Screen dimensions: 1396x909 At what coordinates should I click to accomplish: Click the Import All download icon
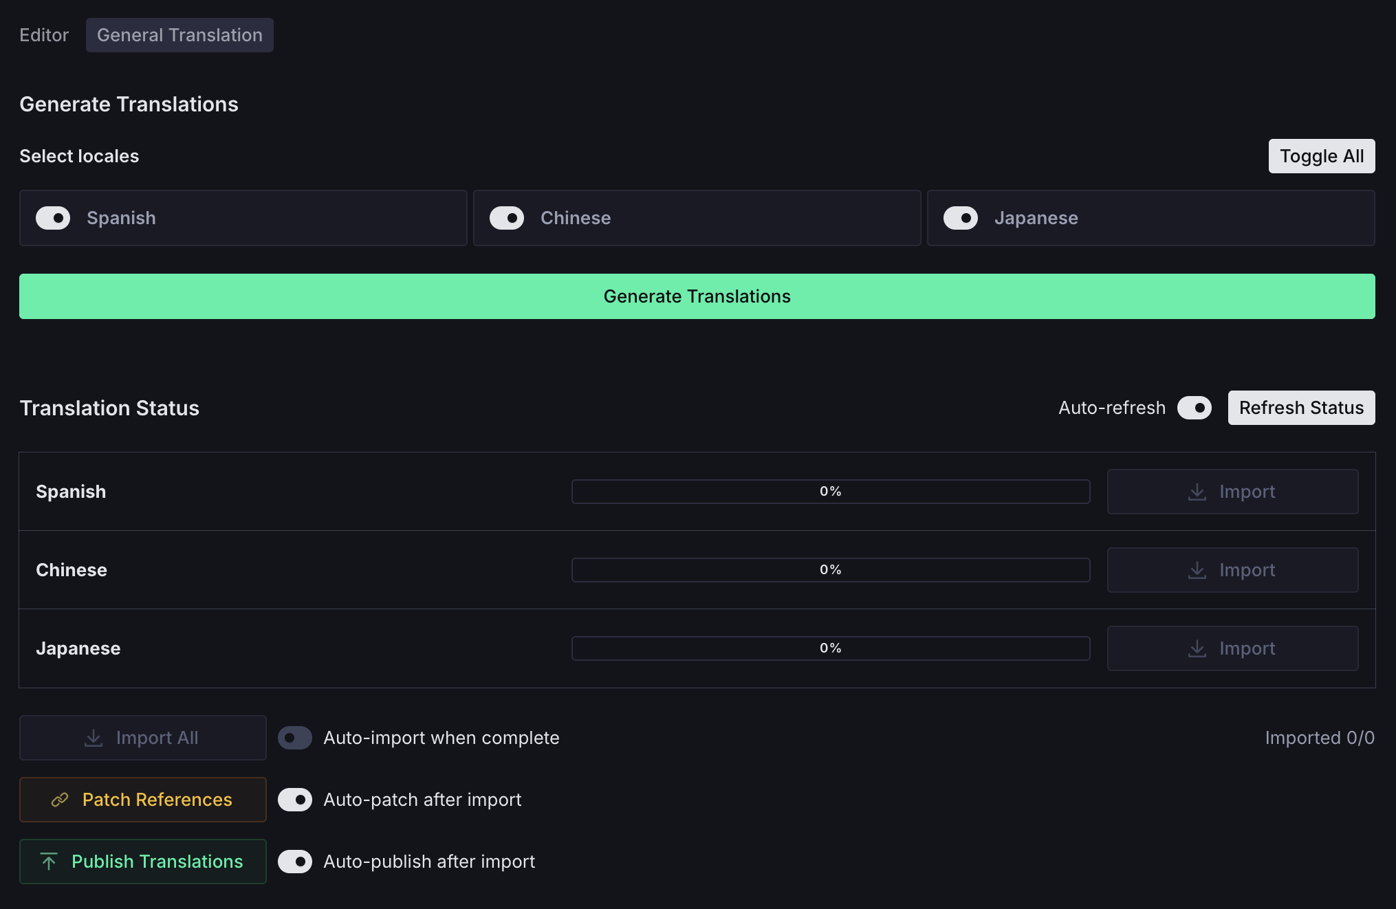pos(94,738)
